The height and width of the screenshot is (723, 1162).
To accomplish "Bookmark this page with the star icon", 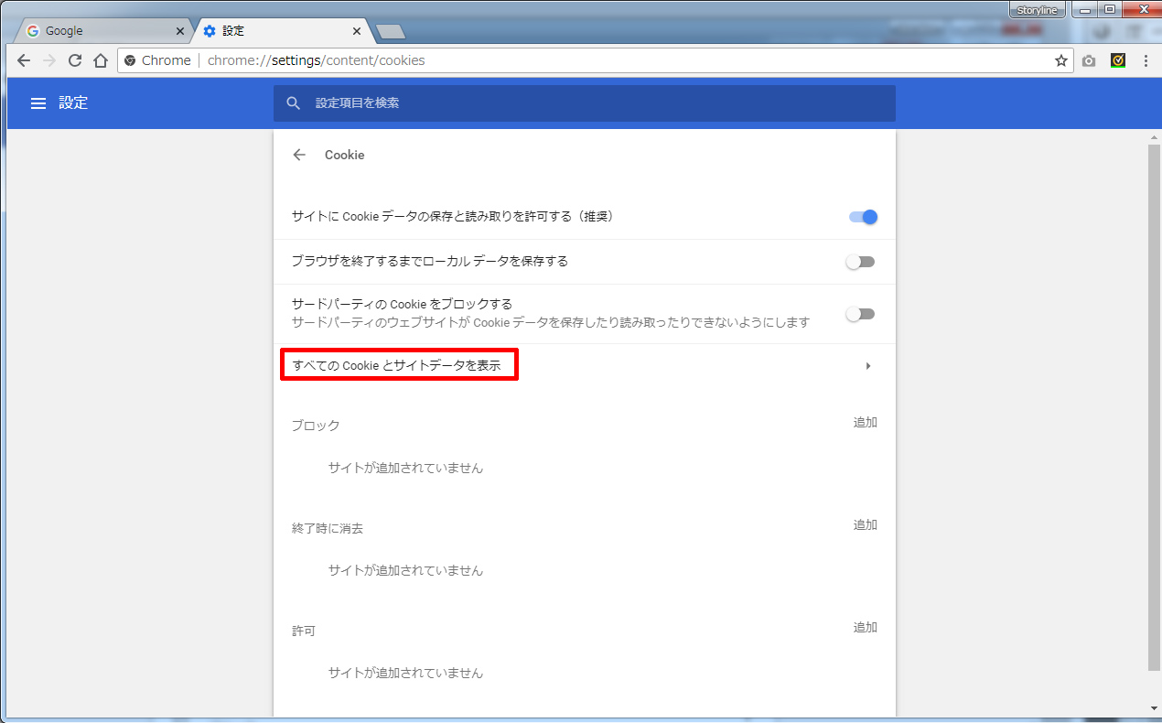I will click(x=1061, y=60).
